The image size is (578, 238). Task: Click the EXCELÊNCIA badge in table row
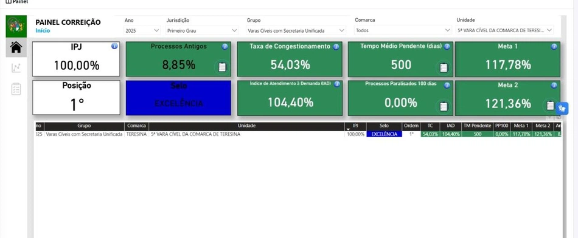[384, 134]
